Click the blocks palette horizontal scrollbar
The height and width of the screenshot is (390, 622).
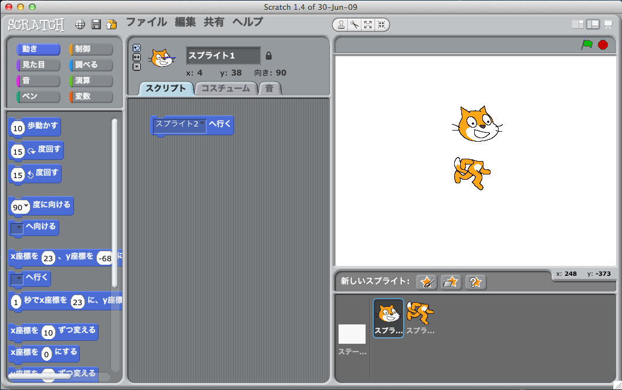[x=39, y=376]
